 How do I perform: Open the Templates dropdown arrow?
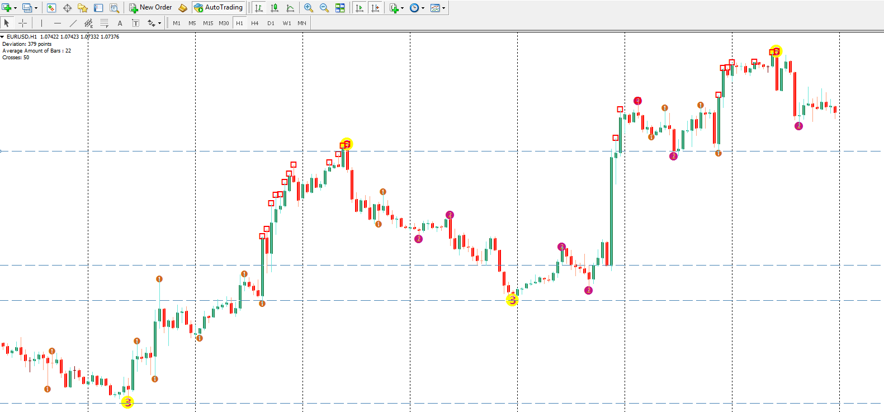click(444, 8)
